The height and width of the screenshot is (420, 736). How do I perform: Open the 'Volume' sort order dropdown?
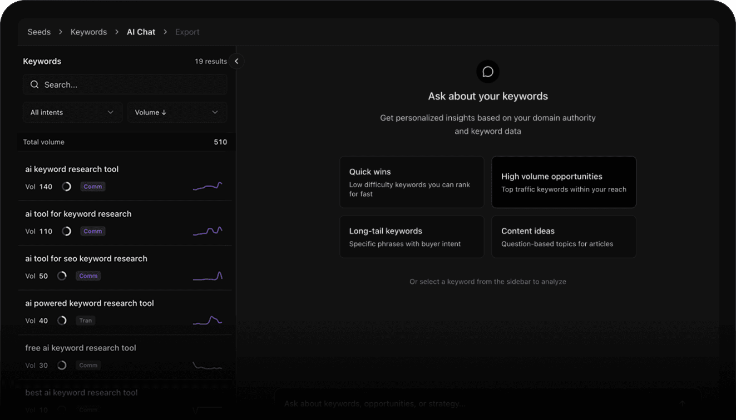(x=177, y=112)
